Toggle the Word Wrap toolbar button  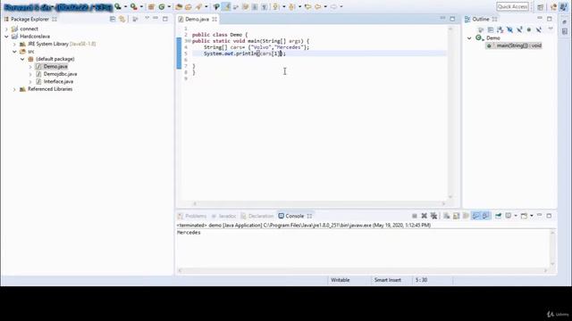[245, 6]
